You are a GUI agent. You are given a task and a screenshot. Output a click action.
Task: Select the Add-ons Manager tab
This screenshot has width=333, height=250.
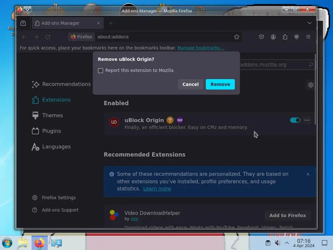[68, 23]
